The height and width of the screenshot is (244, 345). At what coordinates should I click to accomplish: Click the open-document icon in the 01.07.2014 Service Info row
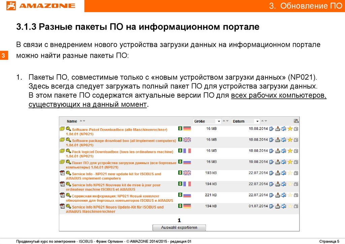(272, 206)
